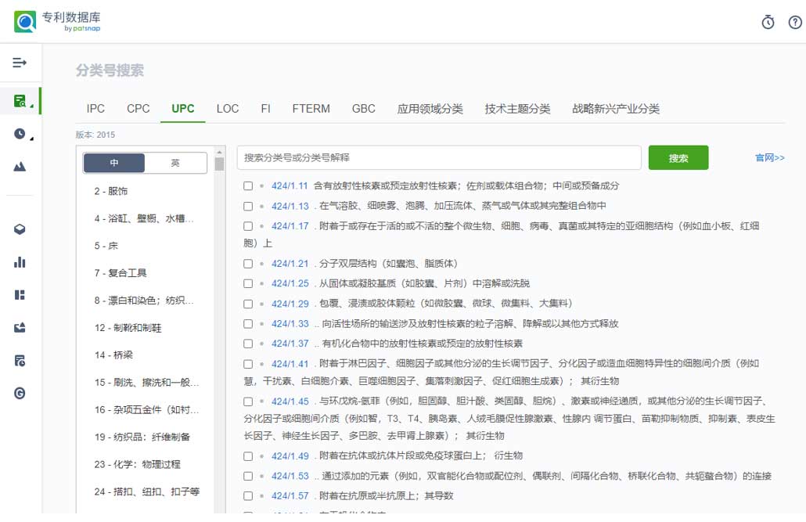Click the pie-clock icon in sidebar
Screen dimensions: 806x522
(x=20, y=134)
